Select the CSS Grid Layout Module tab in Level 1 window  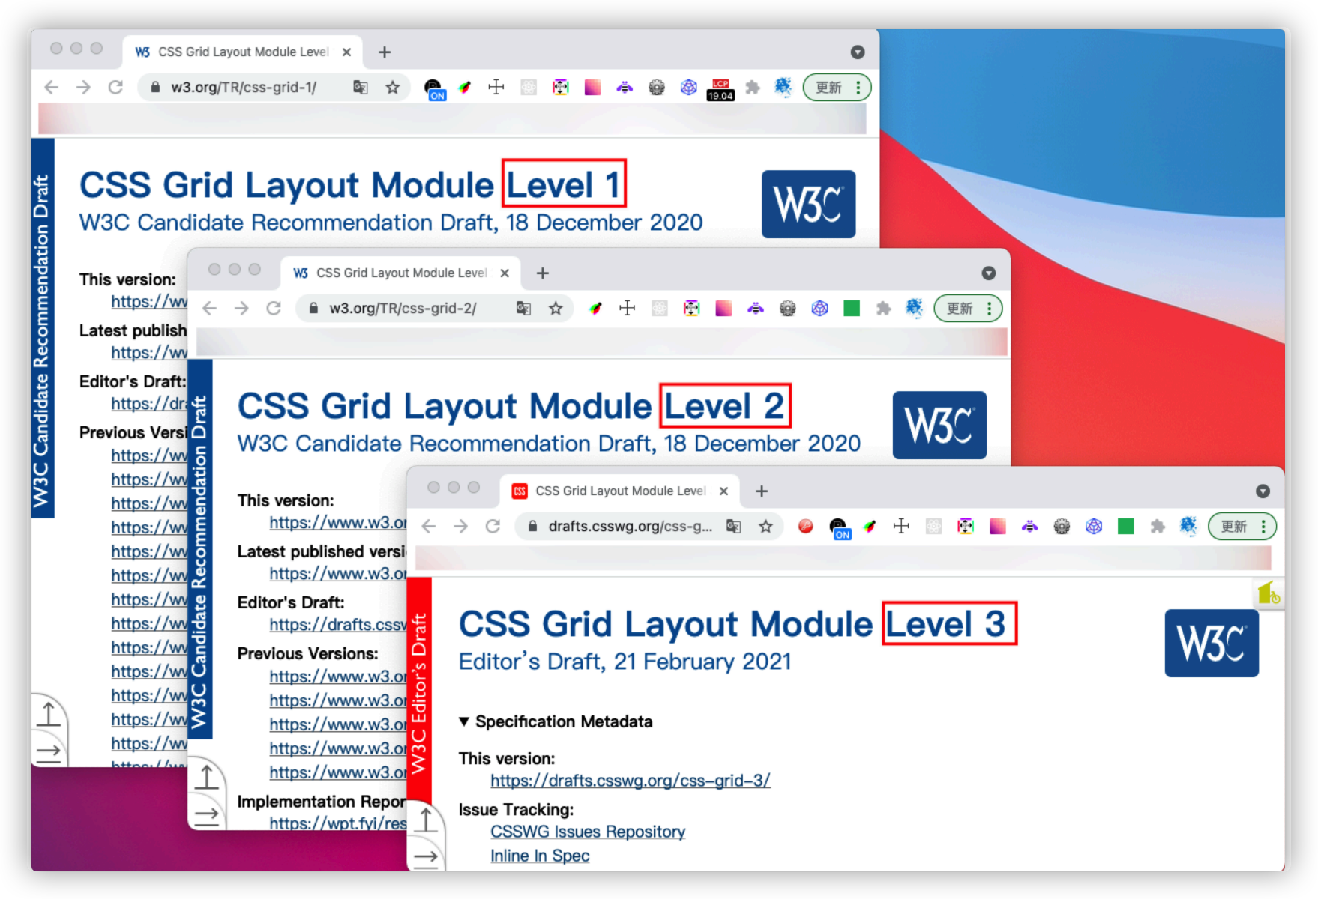pyautogui.click(x=243, y=52)
